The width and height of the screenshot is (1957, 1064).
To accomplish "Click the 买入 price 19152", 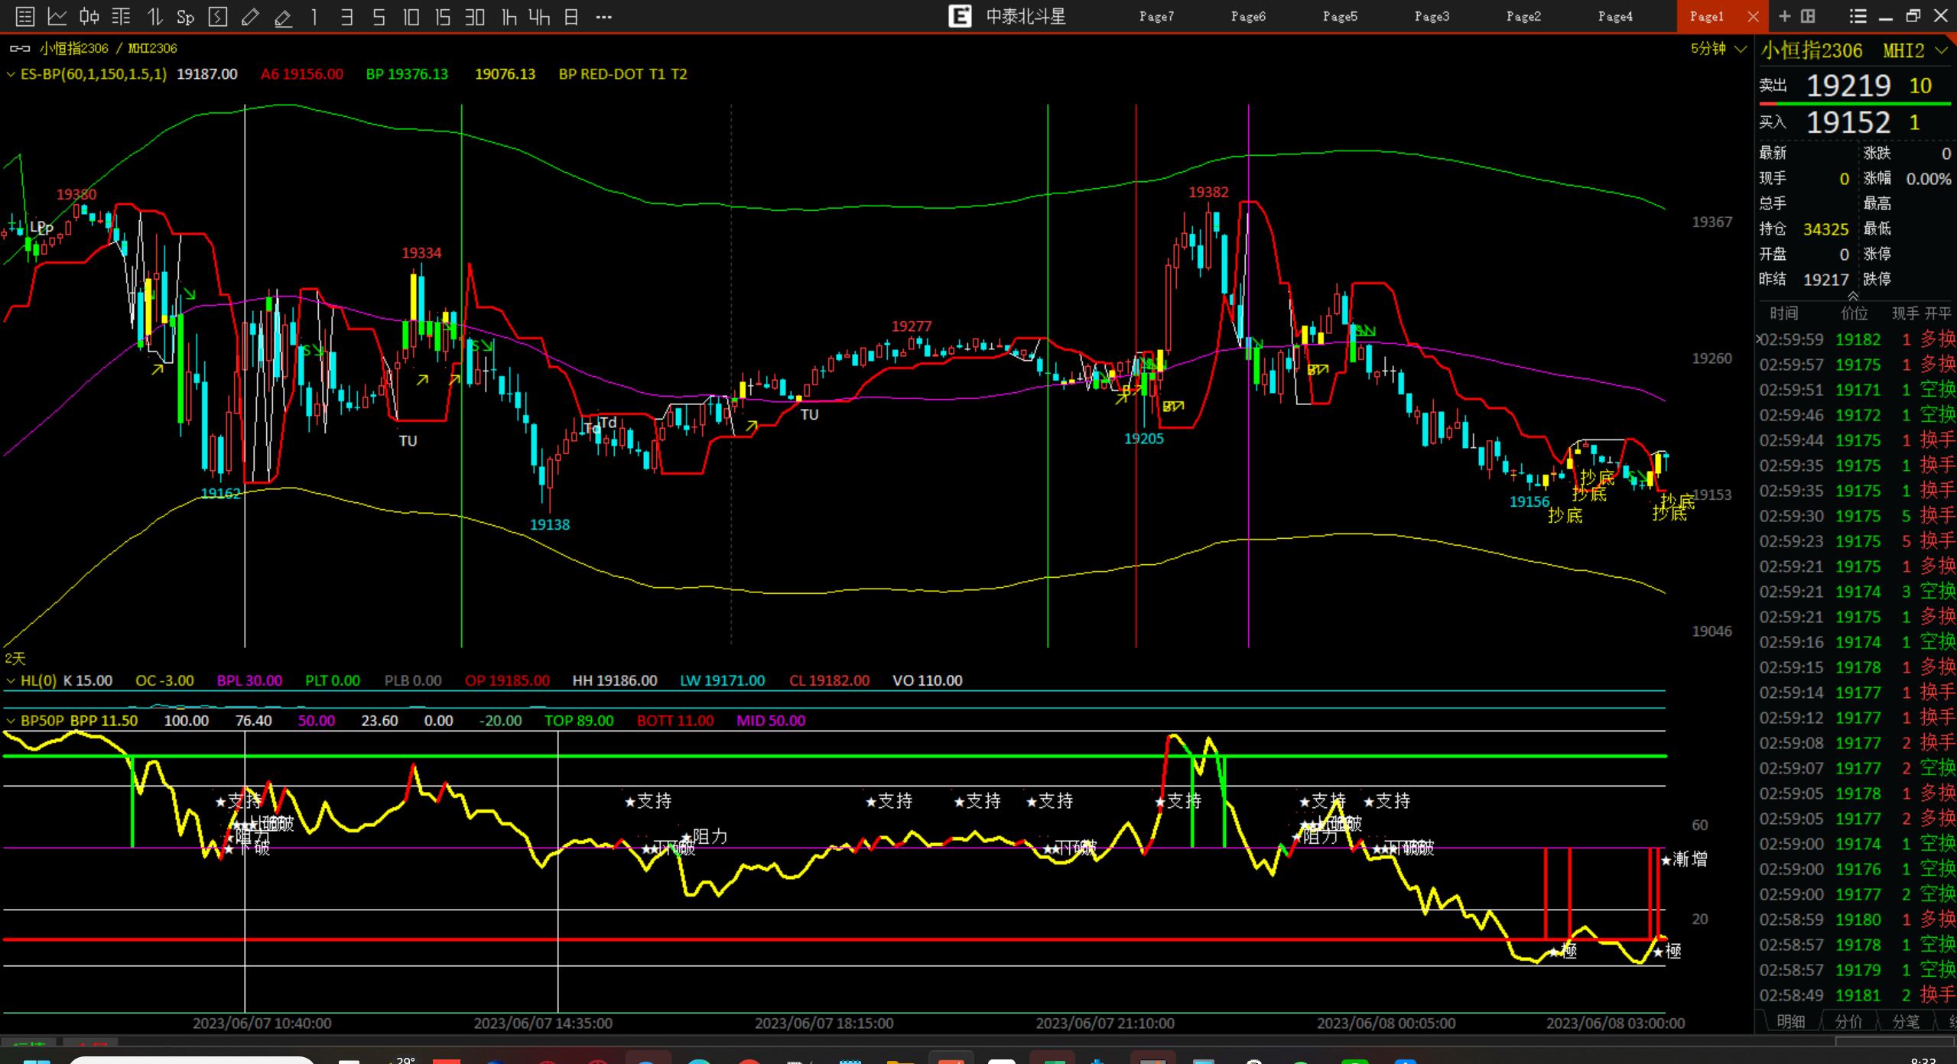I will coord(1848,122).
